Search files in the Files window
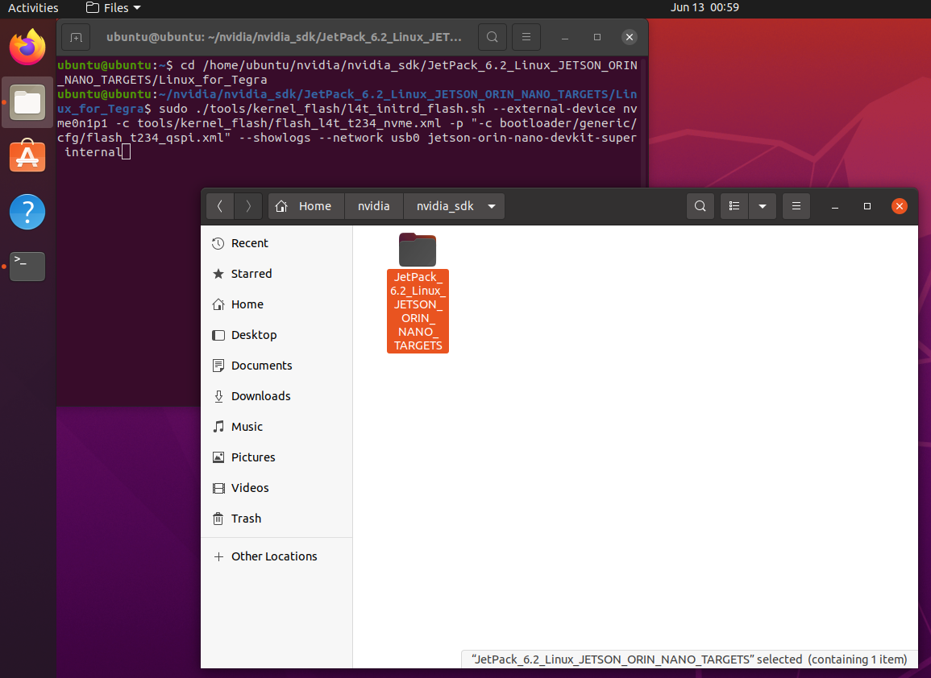The height and width of the screenshot is (678, 931). (x=700, y=206)
